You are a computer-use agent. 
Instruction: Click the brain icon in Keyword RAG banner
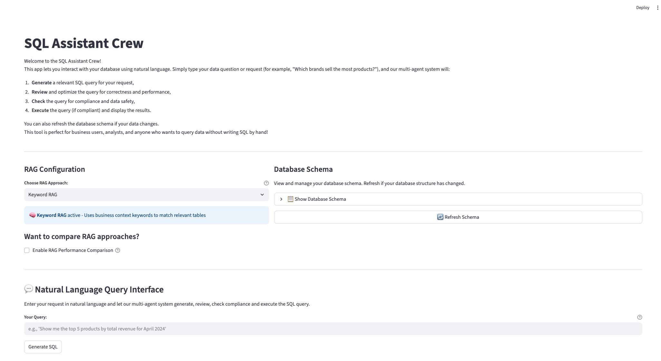[x=32, y=215]
